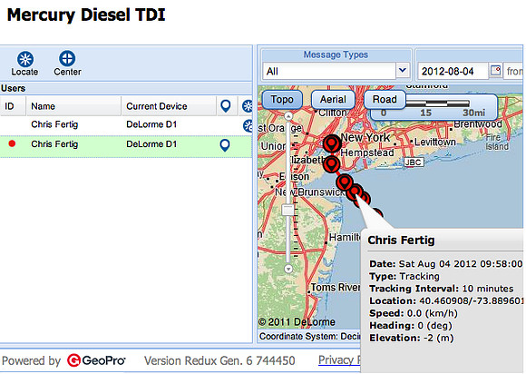The width and height of the screenshot is (526, 374).
Task: Click DeLorme D1 in highlighted row
Action: (151, 144)
